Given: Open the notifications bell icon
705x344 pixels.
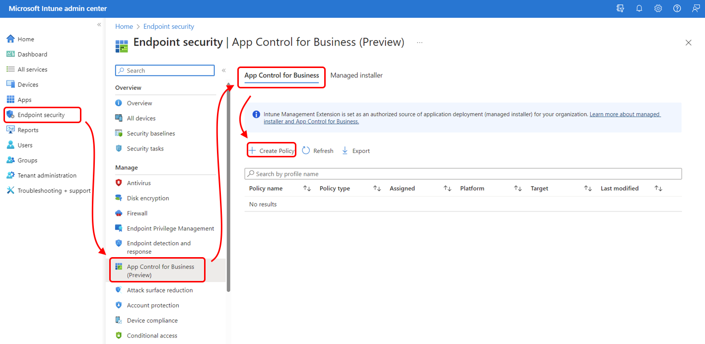Looking at the screenshot, I should 639,8.
